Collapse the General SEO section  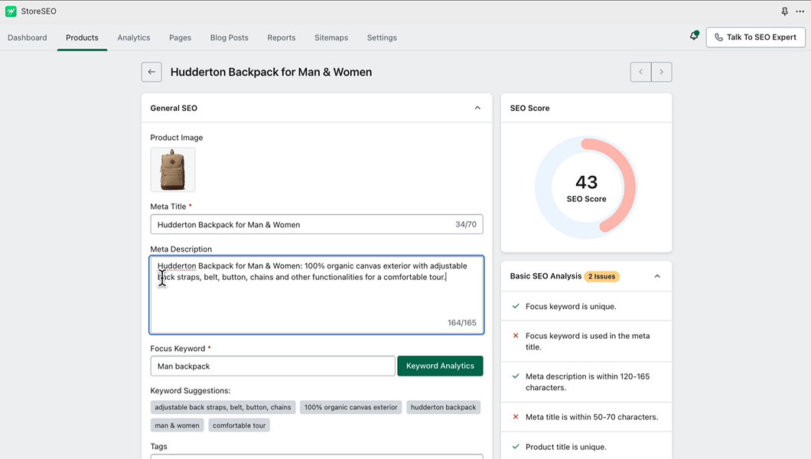(477, 108)
